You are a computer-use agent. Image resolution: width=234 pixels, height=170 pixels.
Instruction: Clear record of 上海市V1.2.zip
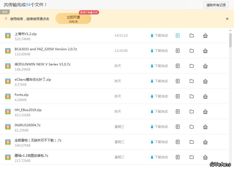tap(205, 36)
